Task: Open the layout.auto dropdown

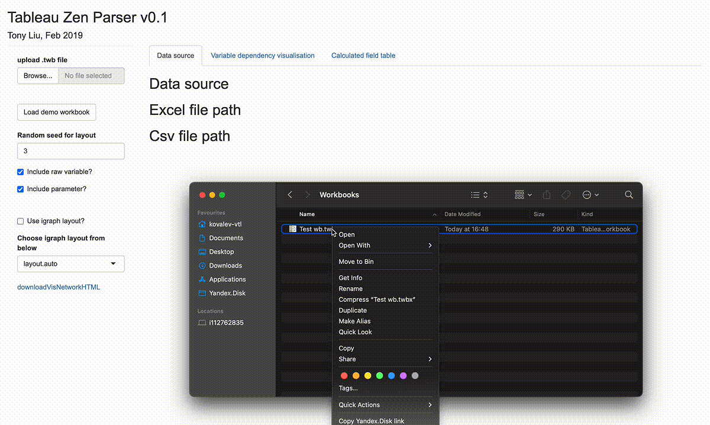Action: point(71,264)
